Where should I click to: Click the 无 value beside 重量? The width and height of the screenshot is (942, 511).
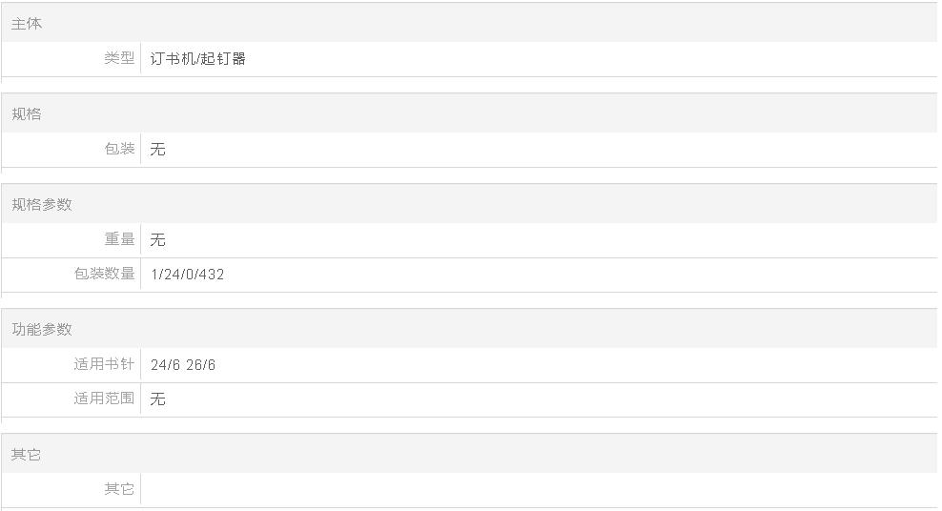tap(157, 239)
